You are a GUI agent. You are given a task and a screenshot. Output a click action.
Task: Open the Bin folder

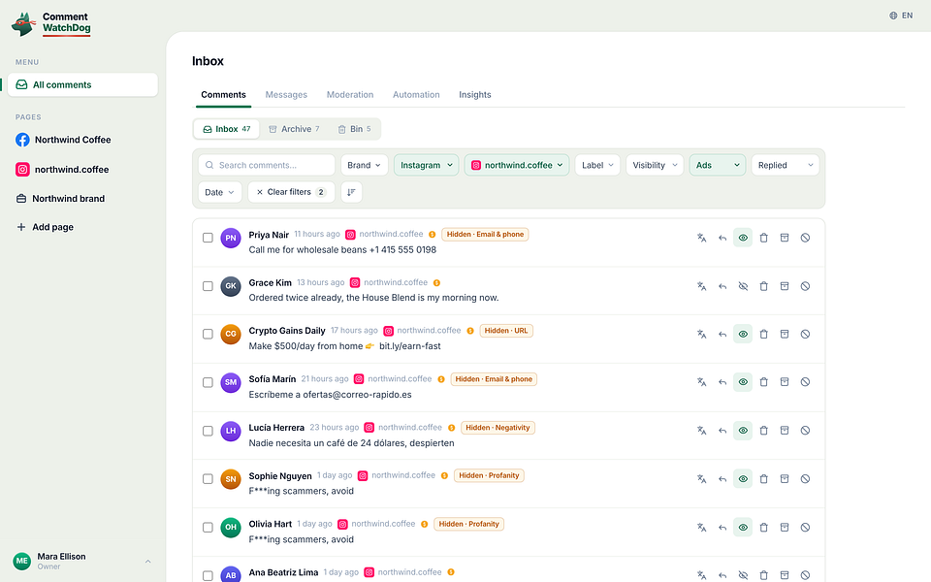(355, 129)
